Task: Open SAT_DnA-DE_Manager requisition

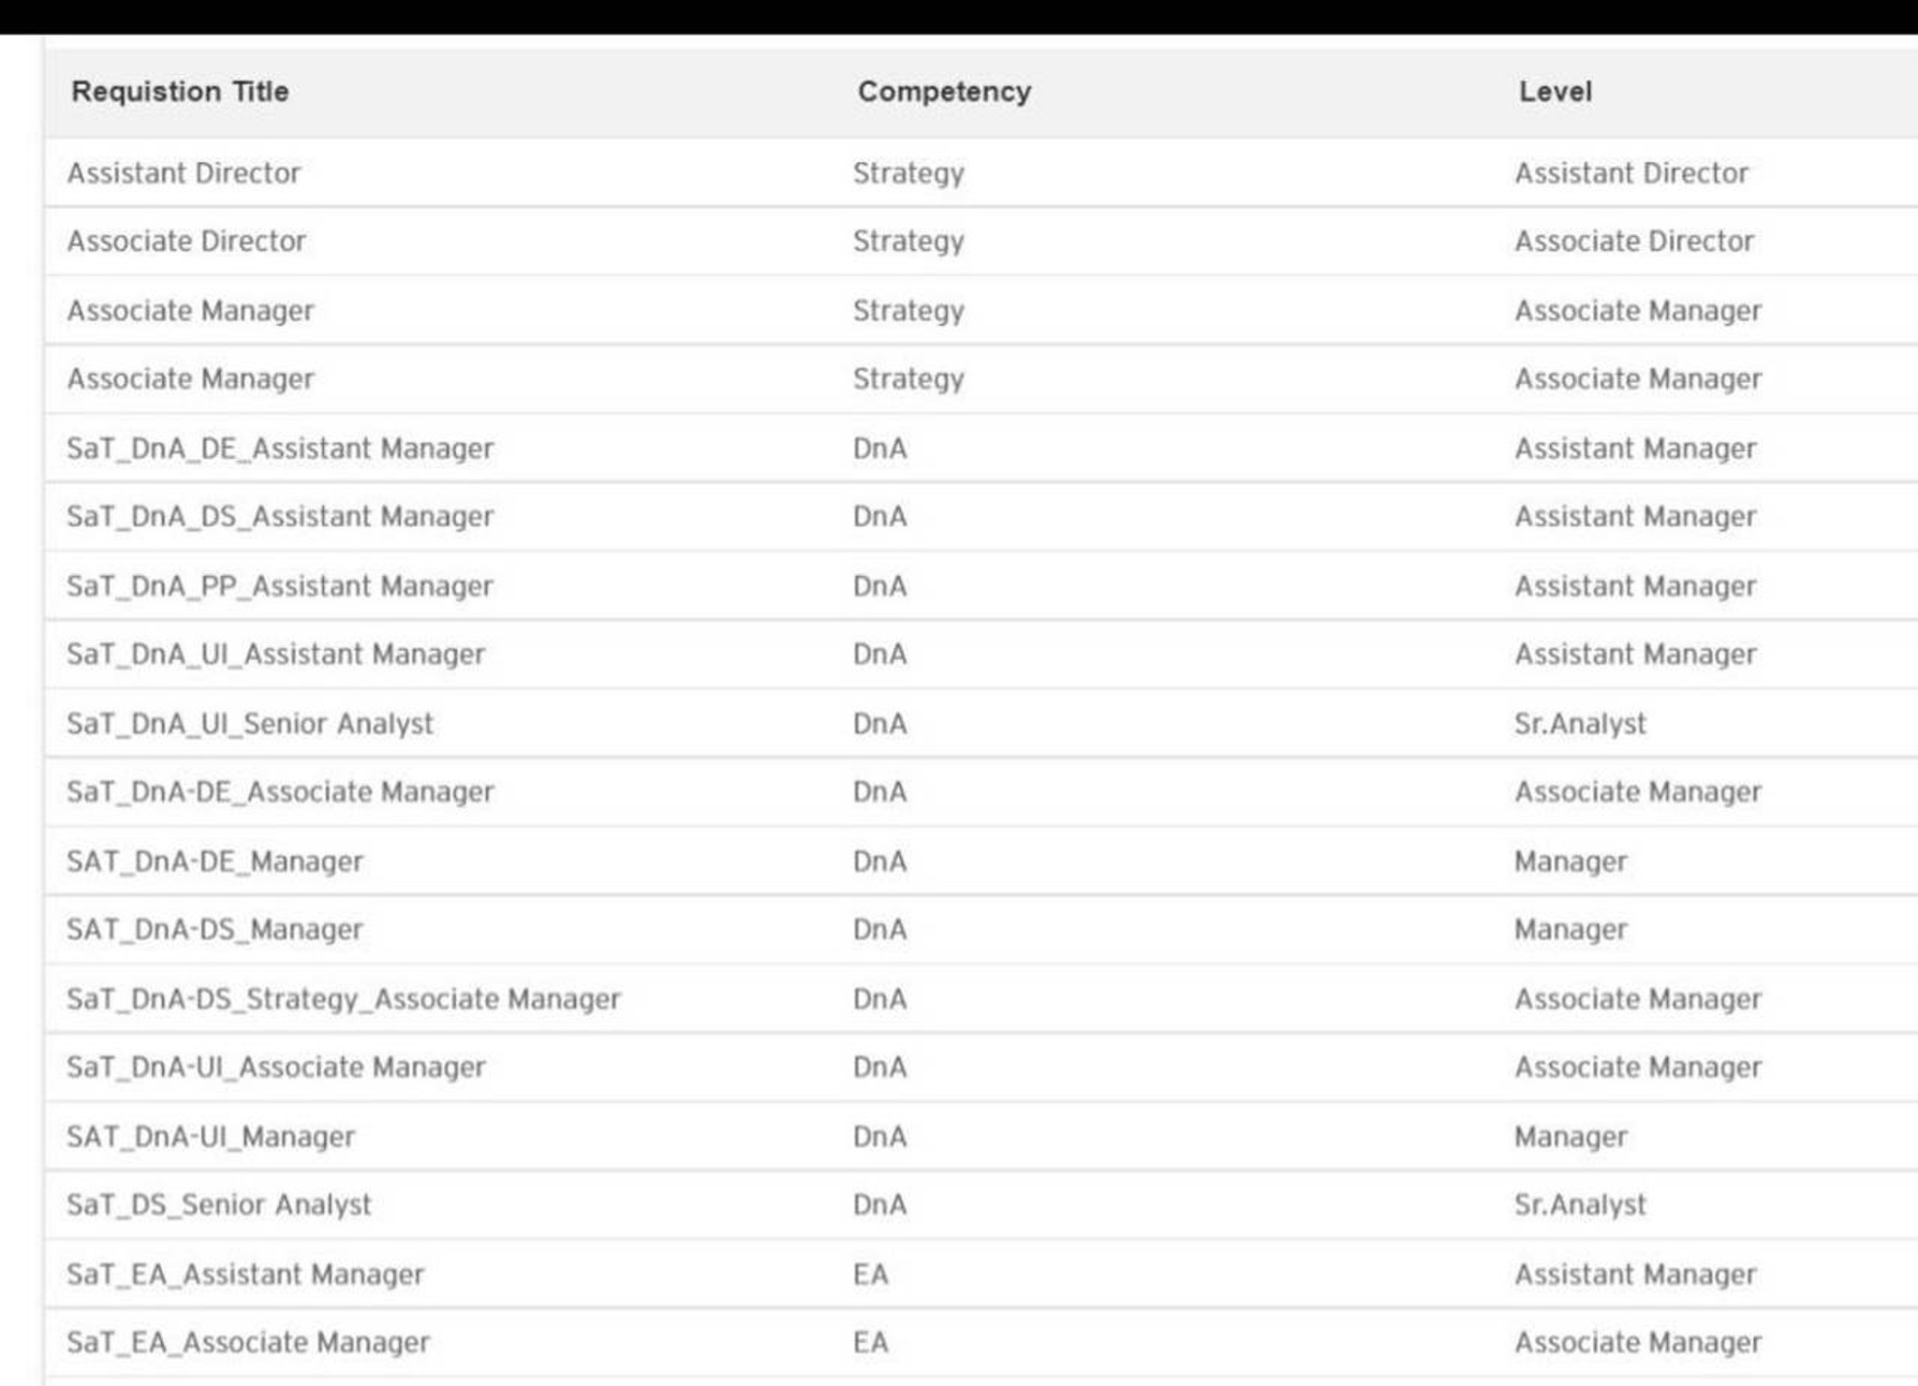Action: pos(214,862)
